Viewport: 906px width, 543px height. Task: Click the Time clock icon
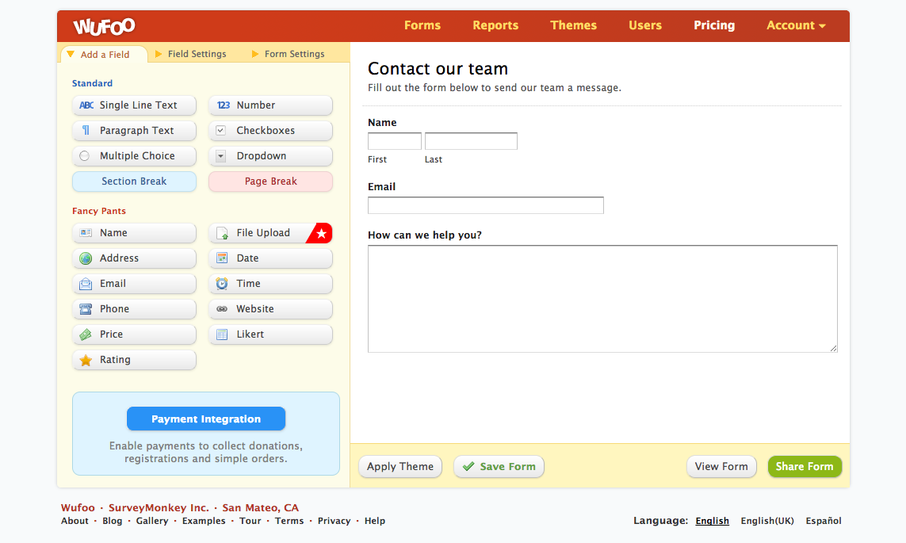222,284
